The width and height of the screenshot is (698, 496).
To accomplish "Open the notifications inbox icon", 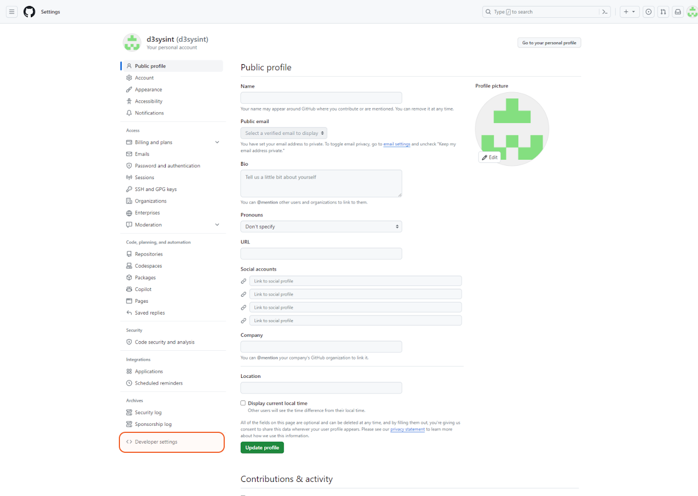I will point(677,12).
